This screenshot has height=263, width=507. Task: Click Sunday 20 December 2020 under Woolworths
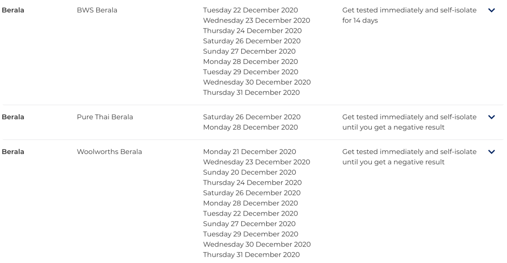250,172
